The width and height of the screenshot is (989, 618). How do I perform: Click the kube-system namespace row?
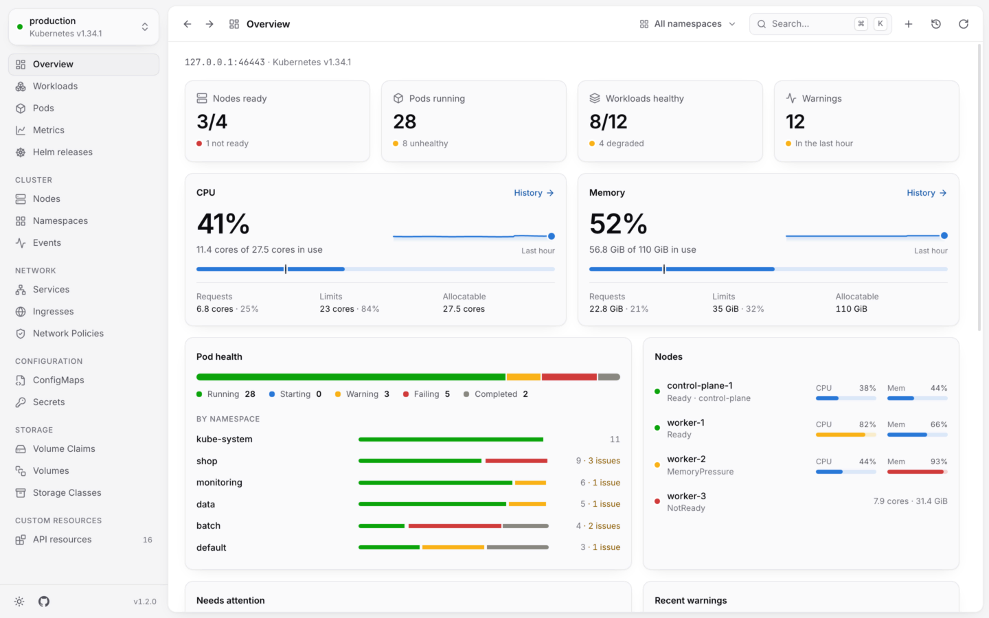pyautogui.click(x=408, y=439)
